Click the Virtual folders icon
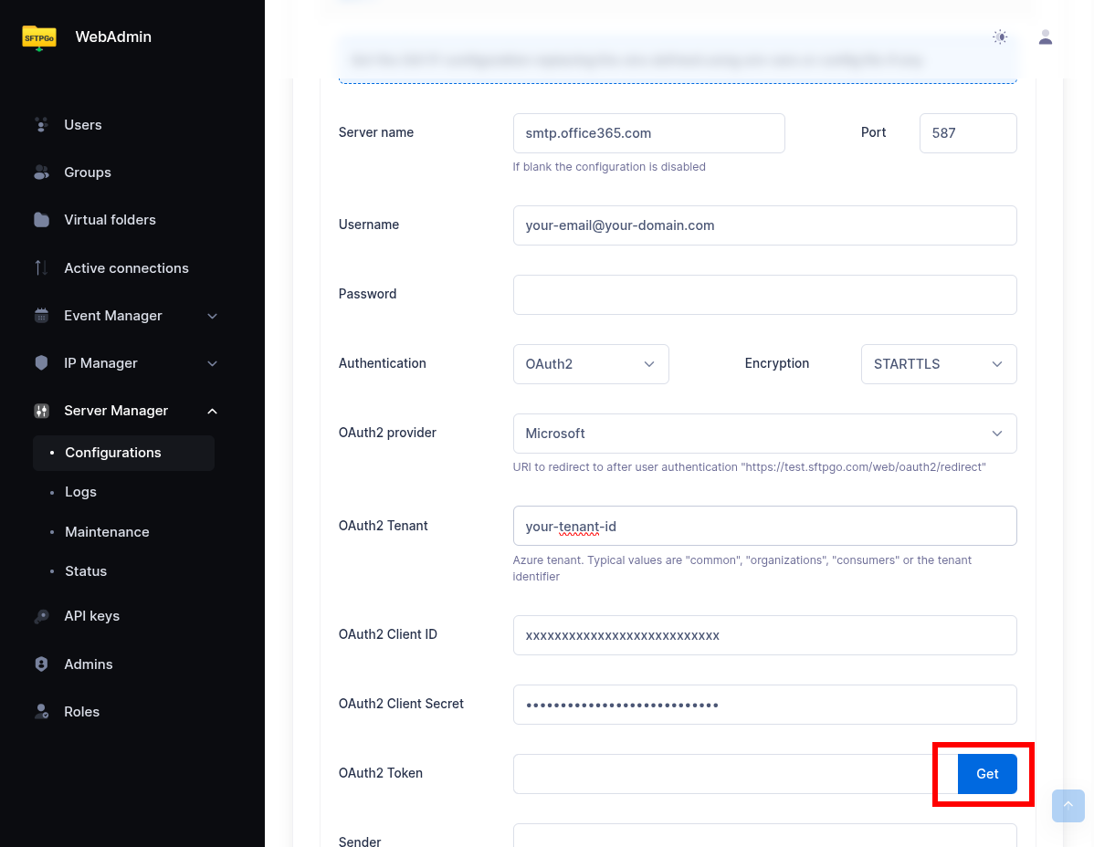The image size is (1094, 847). click(x=41, y=220)
